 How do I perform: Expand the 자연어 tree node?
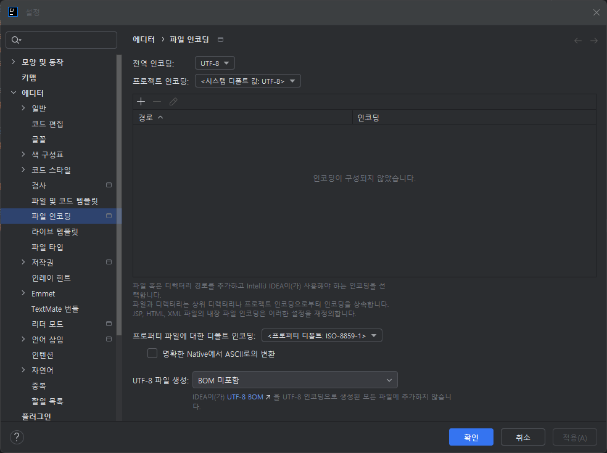(23, 370)
